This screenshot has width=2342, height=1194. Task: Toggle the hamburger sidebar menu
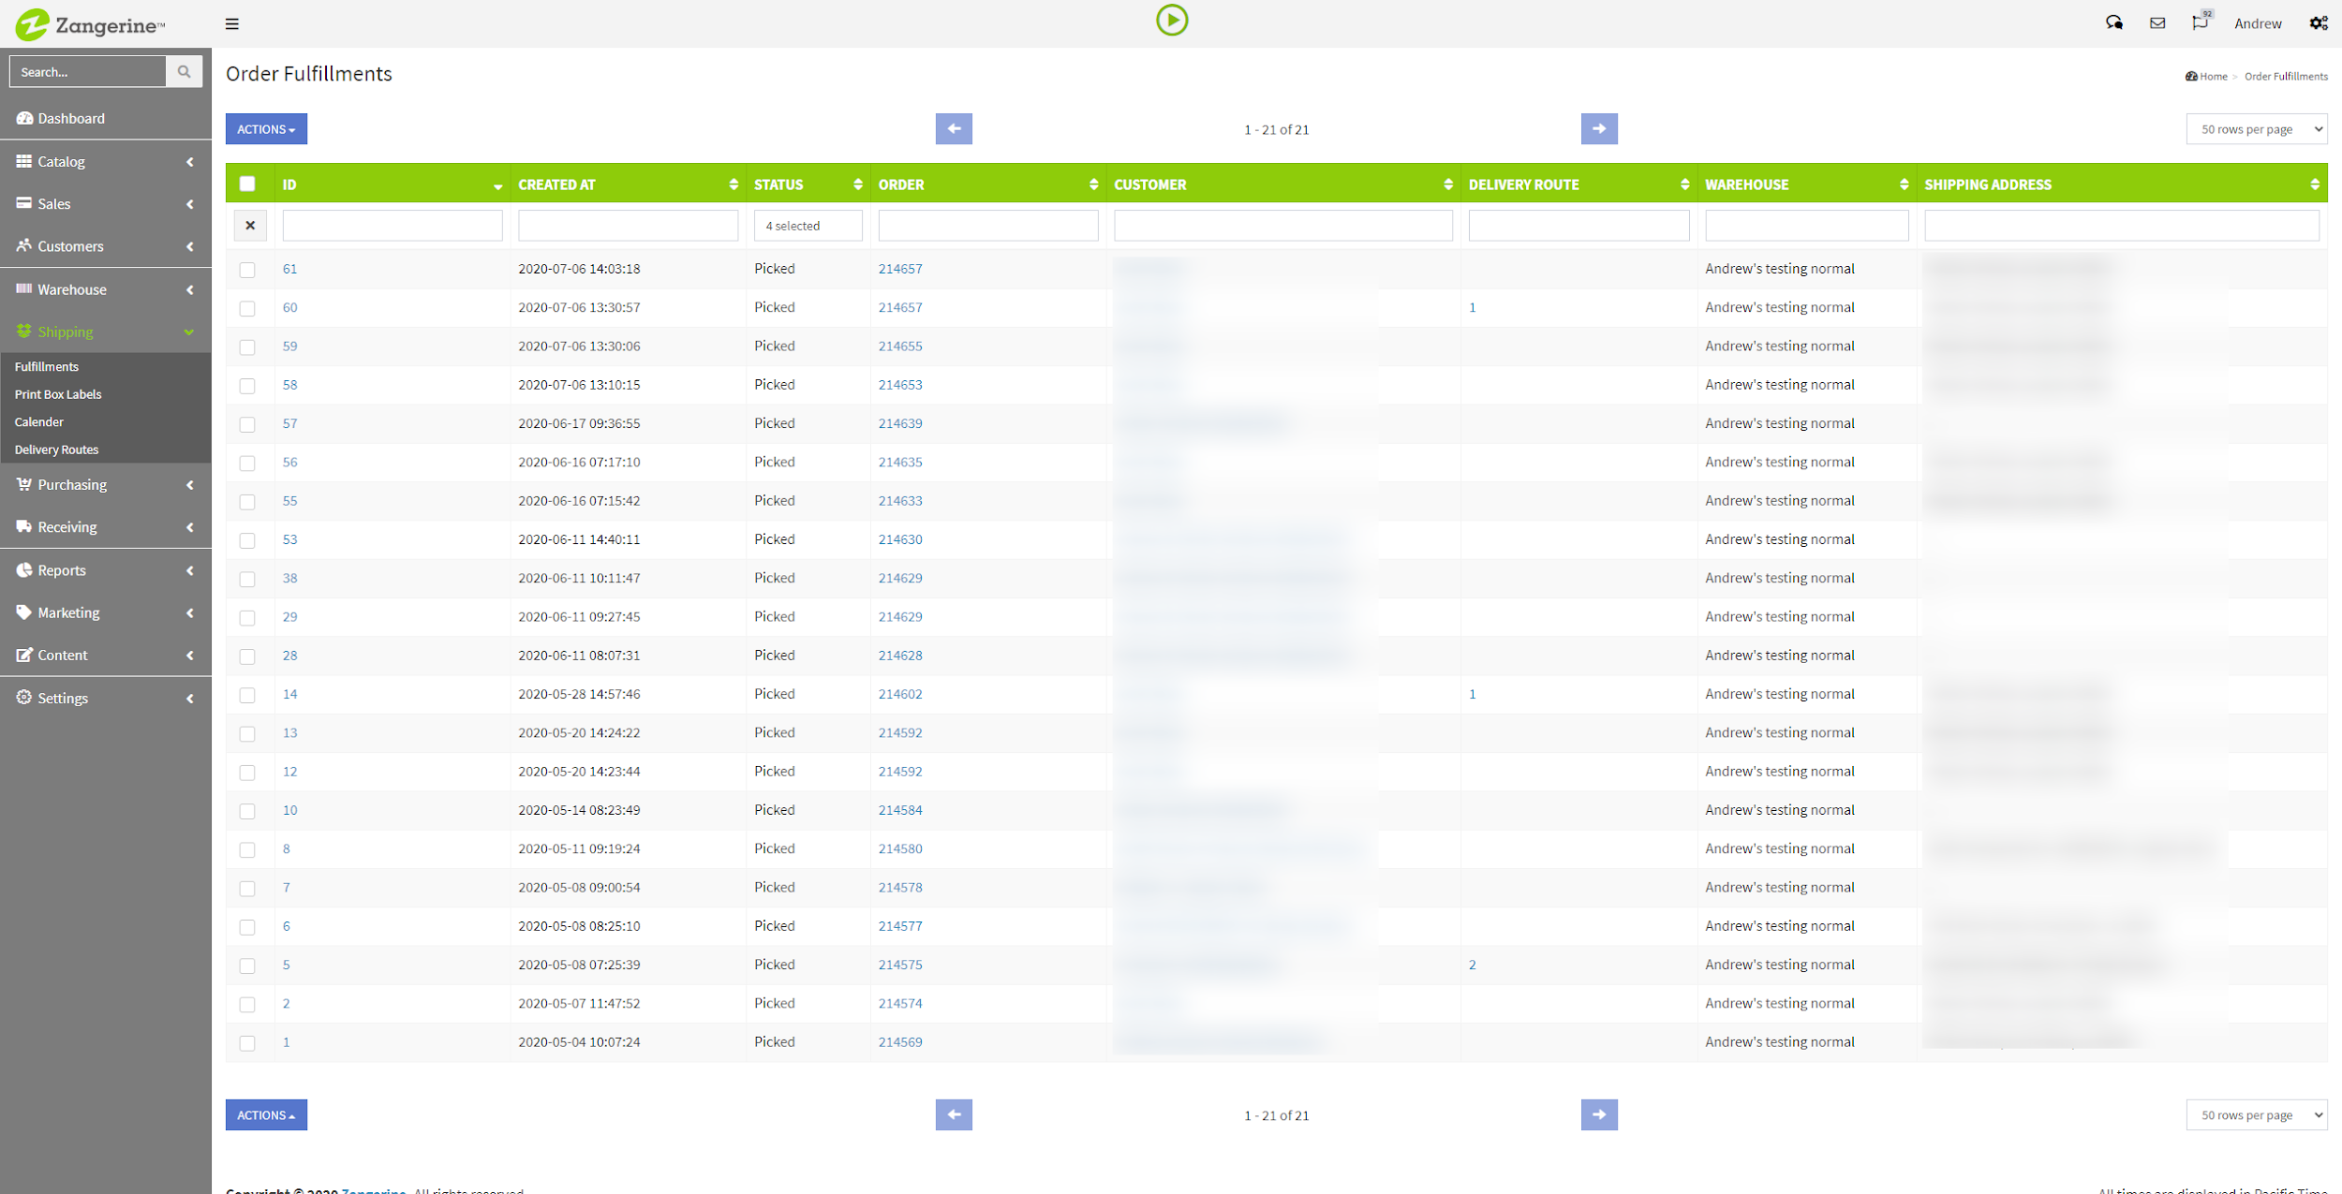tap(232, 24)
